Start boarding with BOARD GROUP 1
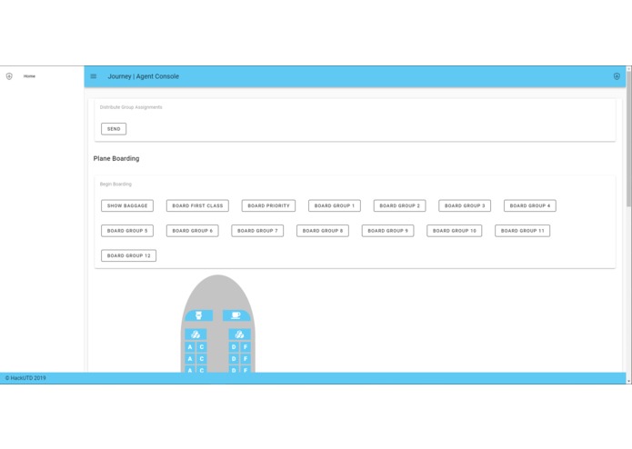 tap(335, 205)
